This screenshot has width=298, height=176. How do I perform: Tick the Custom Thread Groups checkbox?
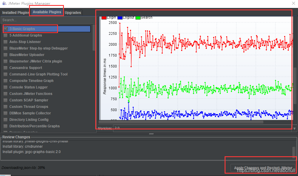tap(6, 106)
